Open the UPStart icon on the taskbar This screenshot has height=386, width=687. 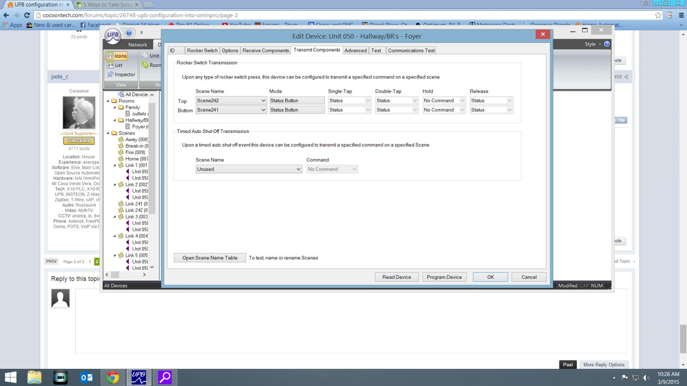click(x=139, y=377)
